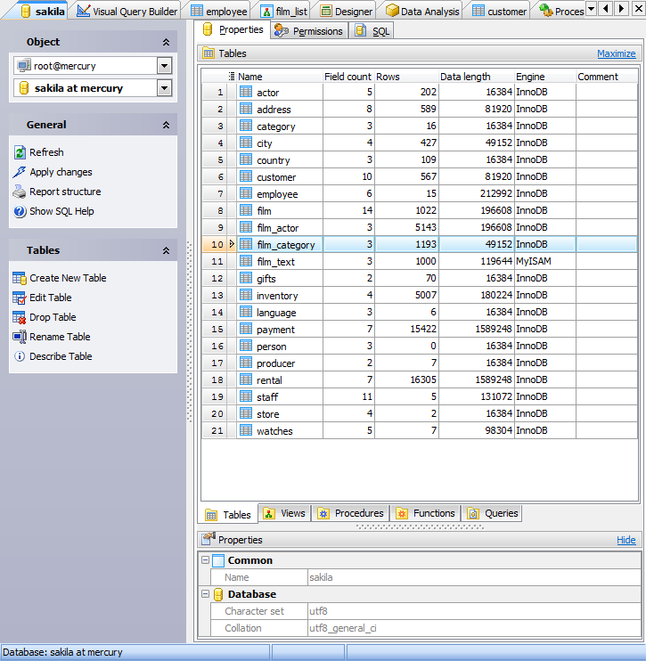Click the column chooser icon left of Name header
646x661 pixels.
click(232, 77)
